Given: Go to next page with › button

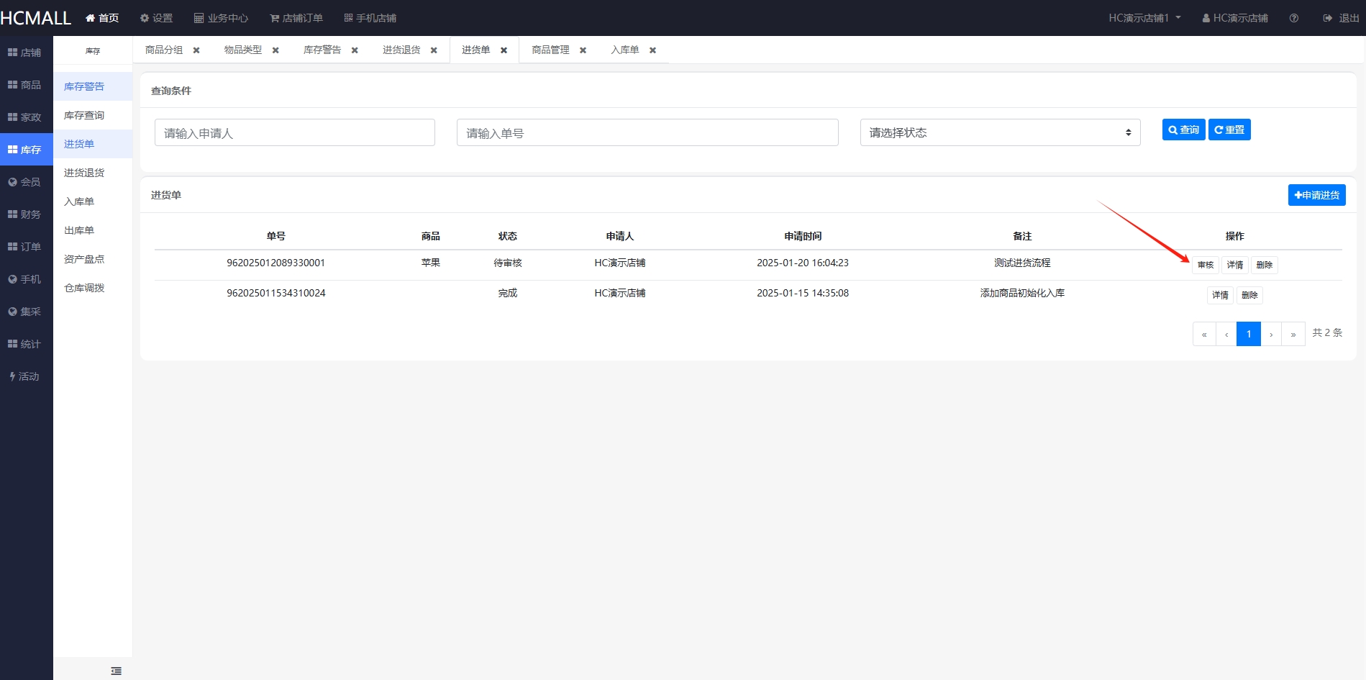Looking at the screenshot, I should pos(1271,334).
